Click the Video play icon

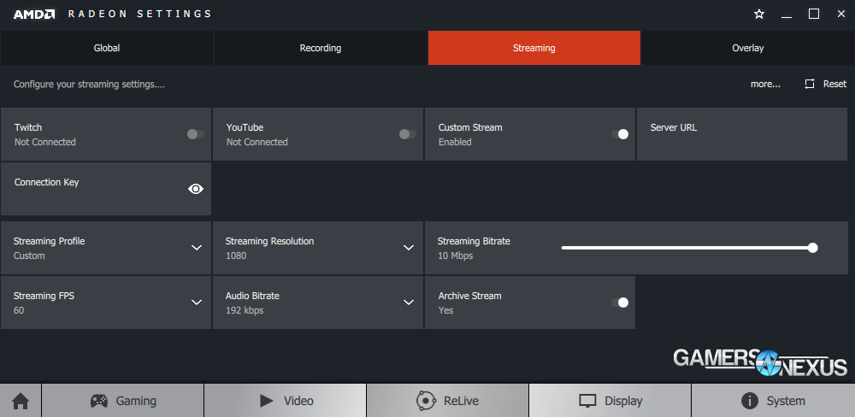[267, 401]
